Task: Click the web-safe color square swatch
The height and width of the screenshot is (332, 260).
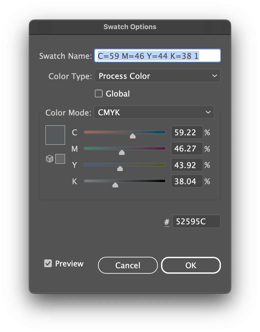Action: [60, 159]
